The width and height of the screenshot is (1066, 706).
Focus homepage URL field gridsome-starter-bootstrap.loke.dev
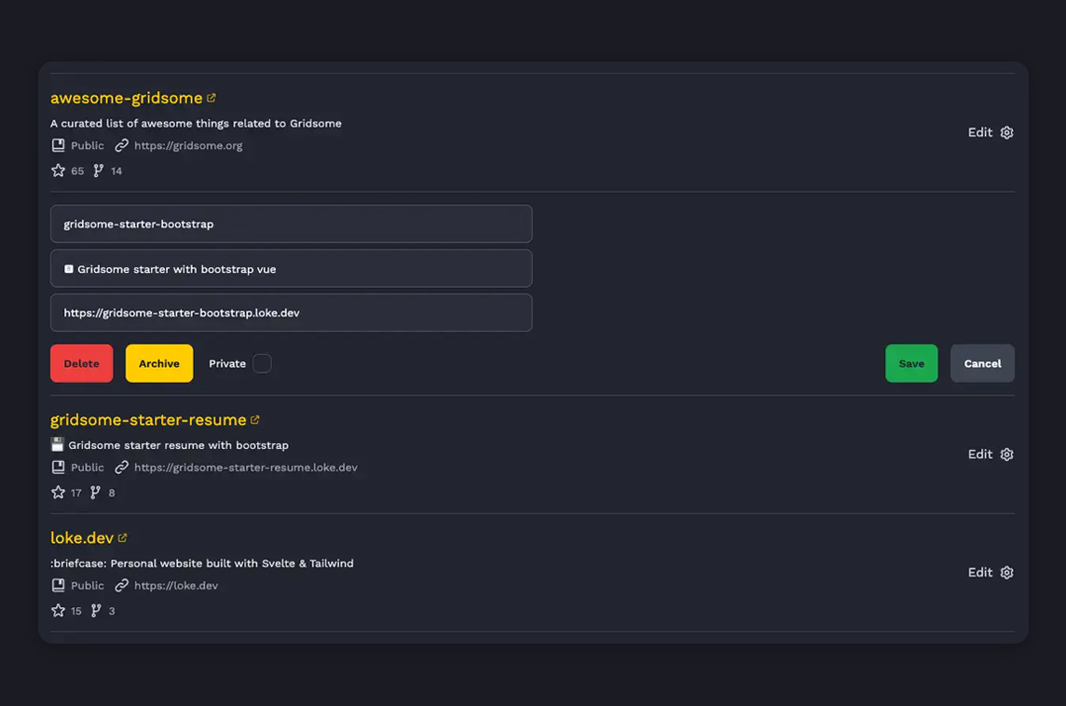(x=291, y=313)
